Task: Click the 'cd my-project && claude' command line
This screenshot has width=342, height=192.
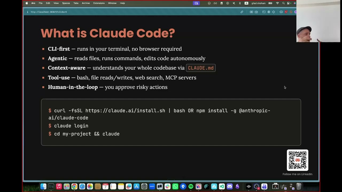Action: pos(84,134)
